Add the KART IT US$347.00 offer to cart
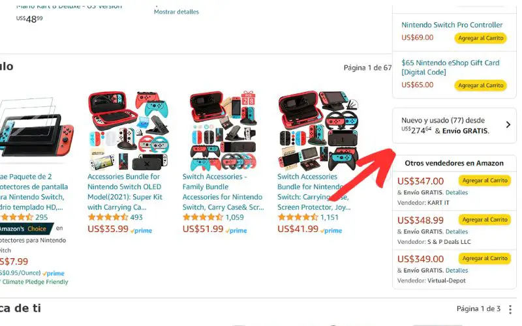This screenshot has height=326, width=522. [x=485, y=181]
